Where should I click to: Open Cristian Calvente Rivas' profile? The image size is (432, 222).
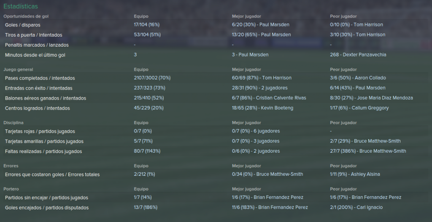[281, 98]
